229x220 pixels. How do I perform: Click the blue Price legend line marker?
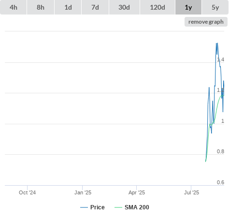click(x=84, y=207)
